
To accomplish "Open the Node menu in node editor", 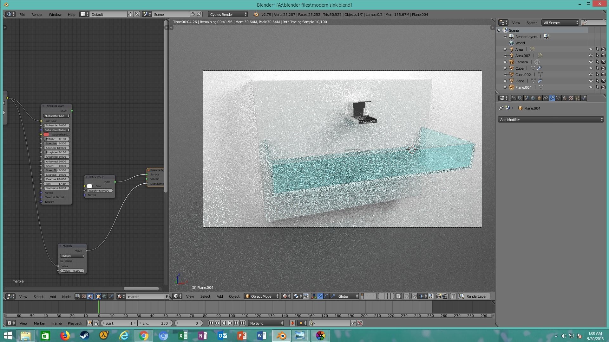I will pyautogui.click(x=66, y=296).
